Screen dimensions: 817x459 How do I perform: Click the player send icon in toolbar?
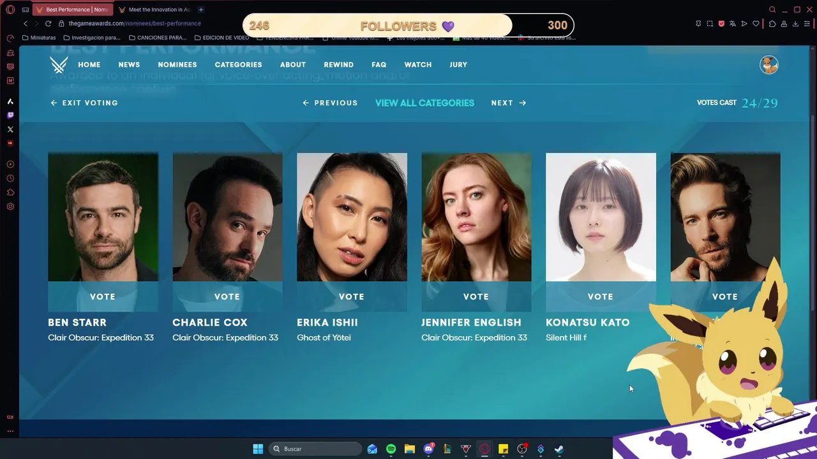[x=744, y=24]
